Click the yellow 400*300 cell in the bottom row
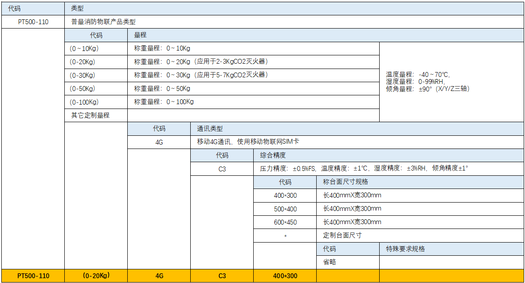The width and height of the screenshot is (525, 283). tap(285, 276)
